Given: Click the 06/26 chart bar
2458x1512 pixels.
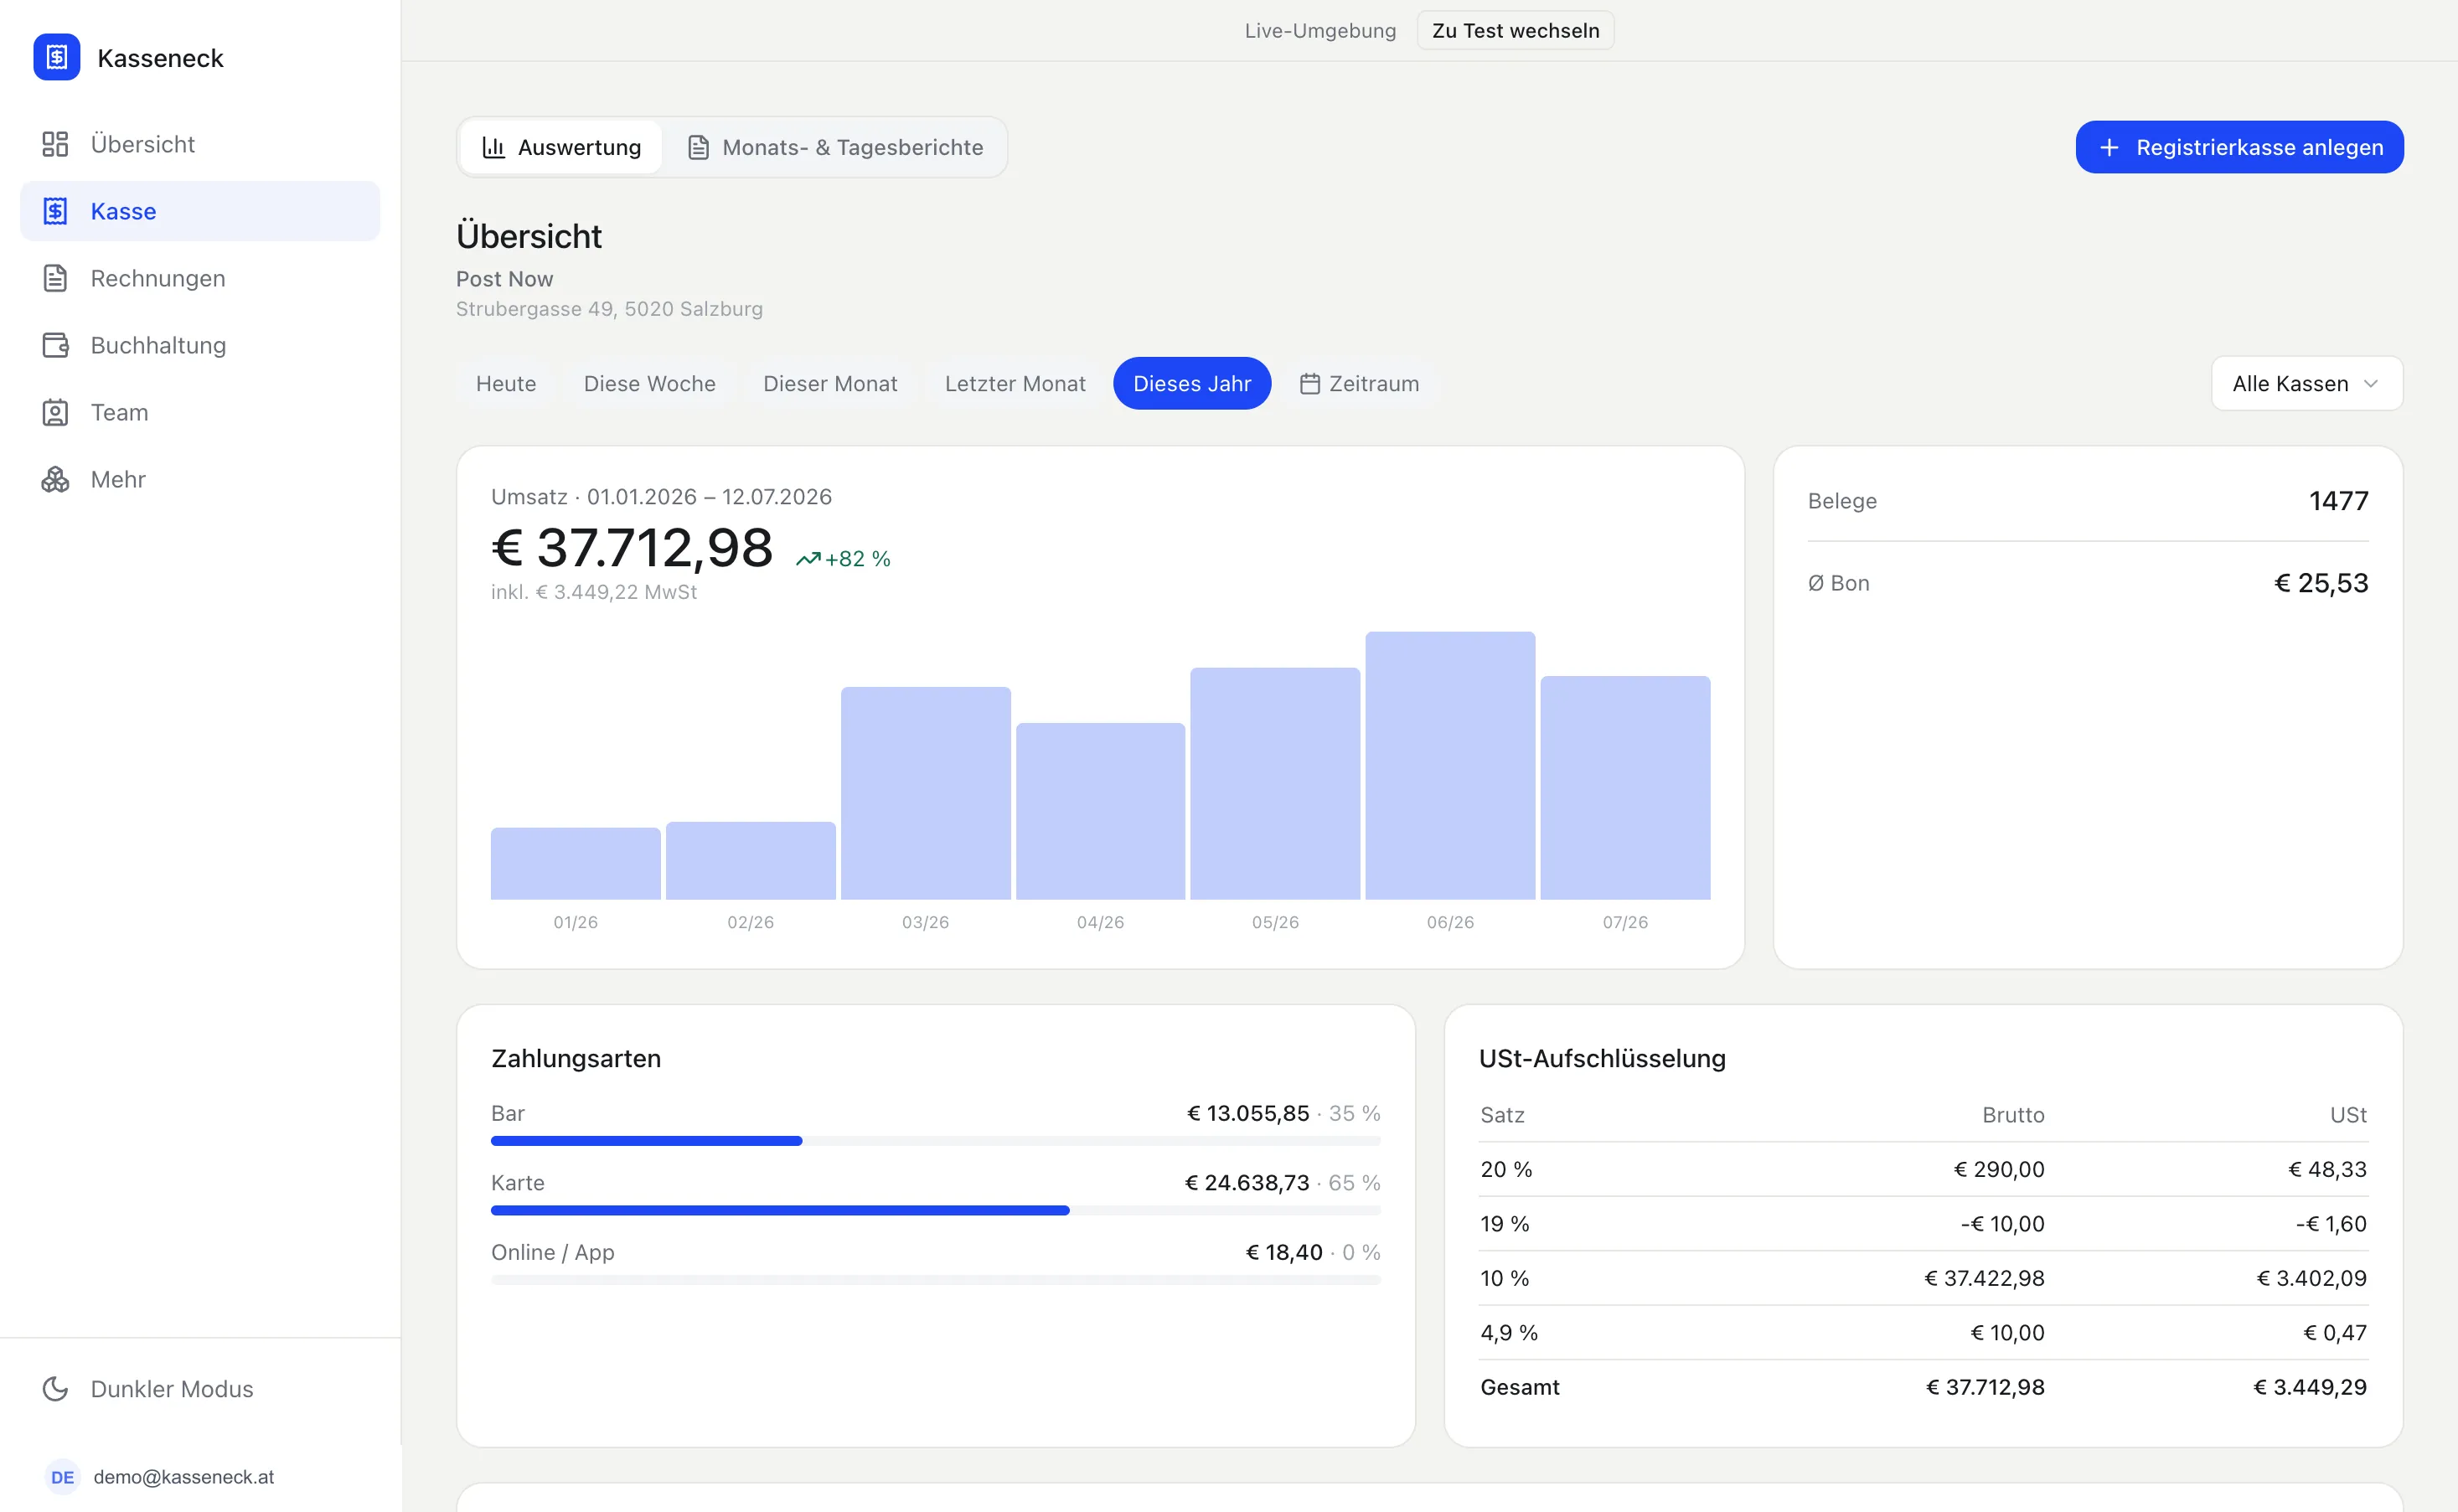Looking at the screenshot, I should [x=1450, y=765].
